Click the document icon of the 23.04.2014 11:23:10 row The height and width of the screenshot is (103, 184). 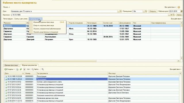[x=6, y=101]
